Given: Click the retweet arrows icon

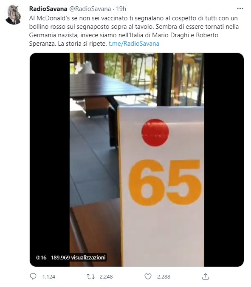Looking at the screenshot, I should 90,276.
